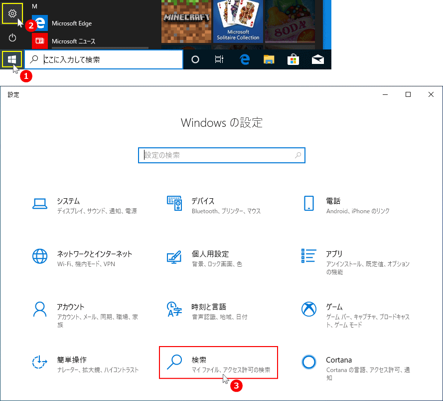443x401 pixels.
Task: Click the 検索 title text
Action: 199,360
